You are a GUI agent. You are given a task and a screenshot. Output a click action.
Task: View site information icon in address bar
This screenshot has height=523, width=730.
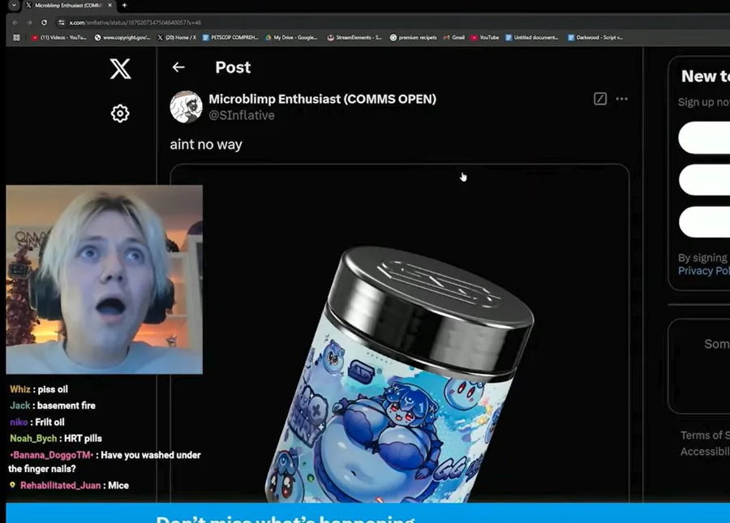pos(62,23)
